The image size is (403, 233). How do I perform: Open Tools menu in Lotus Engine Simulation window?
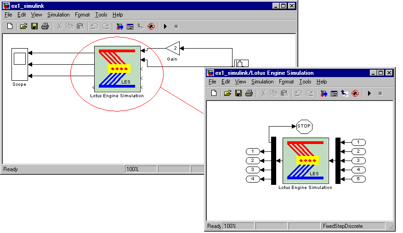tap(305, 82)
